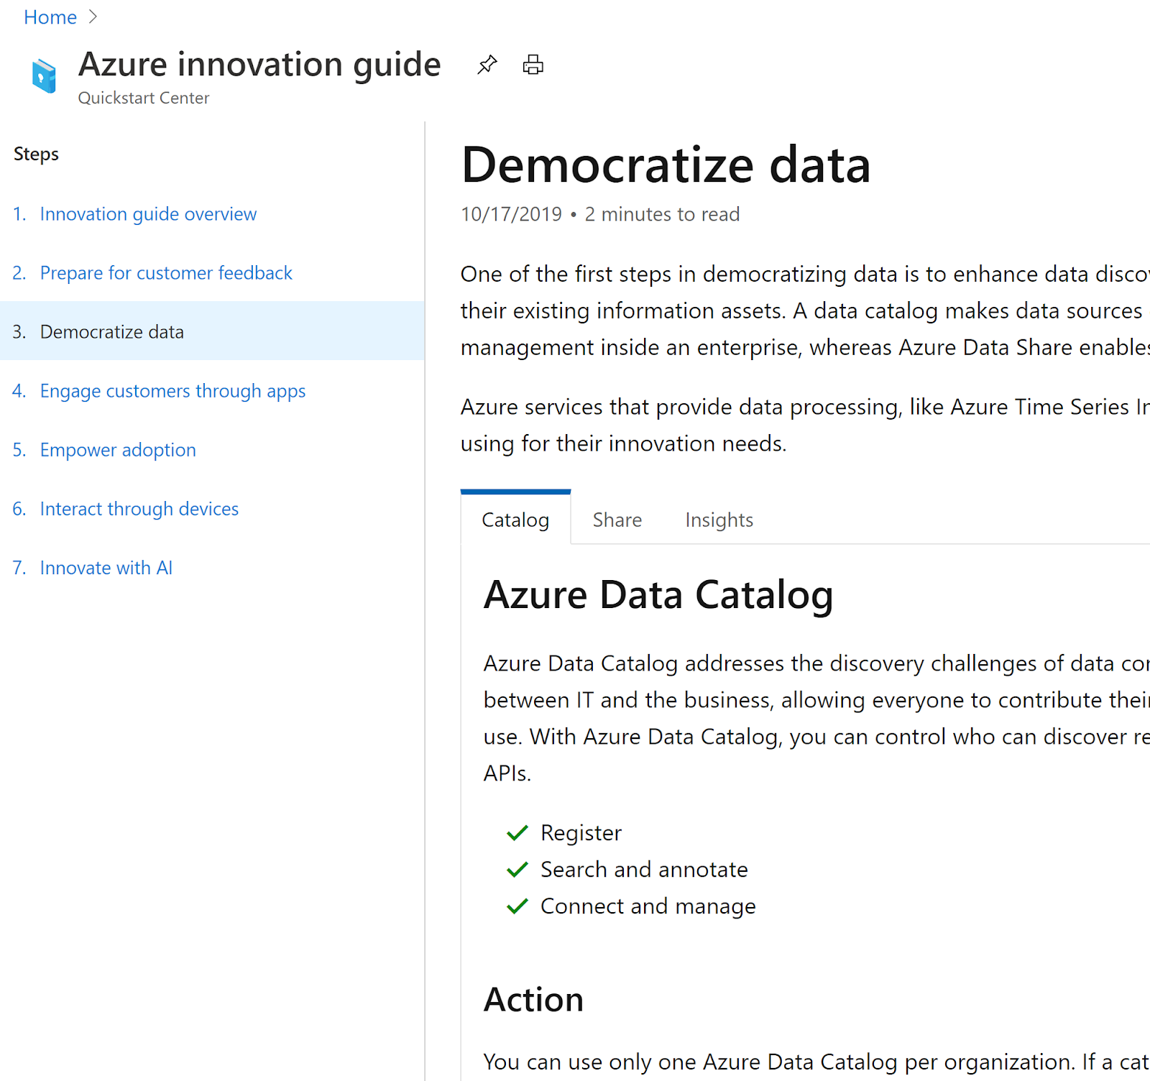
Task: Click the breadcrumb chevron after Home
Action: click(x=93, y=17)
